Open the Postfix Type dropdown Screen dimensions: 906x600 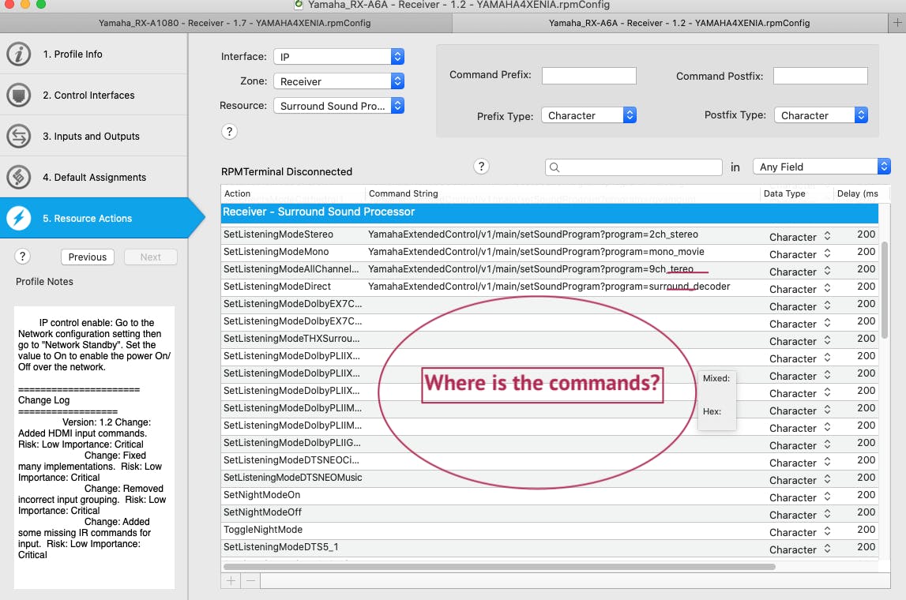[x=821, y=115]
